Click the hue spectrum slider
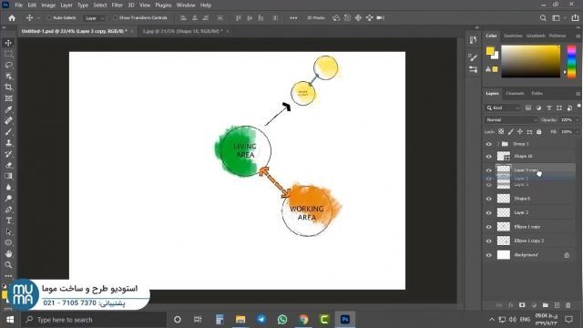 pos(571,61)
